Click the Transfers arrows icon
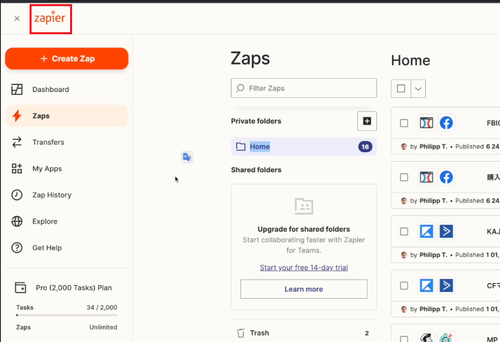The image size is (500, 342). (x=17, y=142)
